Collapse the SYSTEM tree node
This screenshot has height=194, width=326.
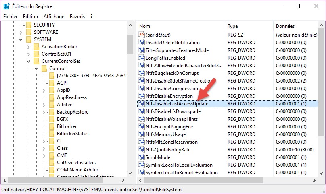click(x=21, y=39)
